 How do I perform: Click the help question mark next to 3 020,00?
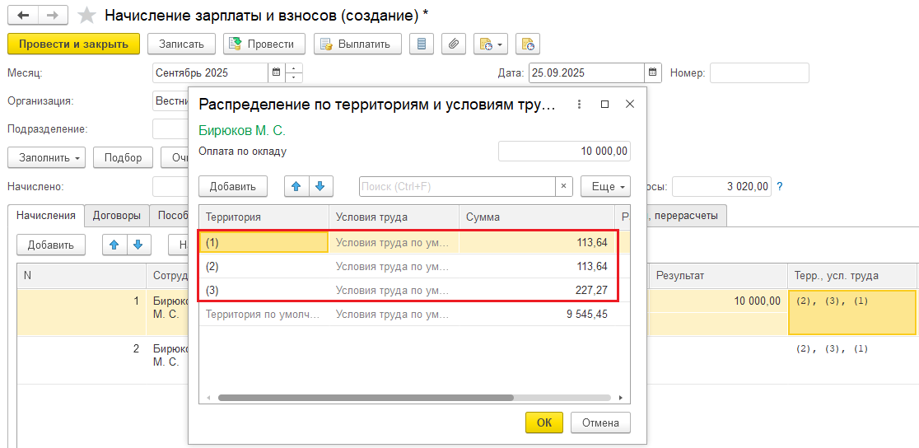[x=780, y=187]
